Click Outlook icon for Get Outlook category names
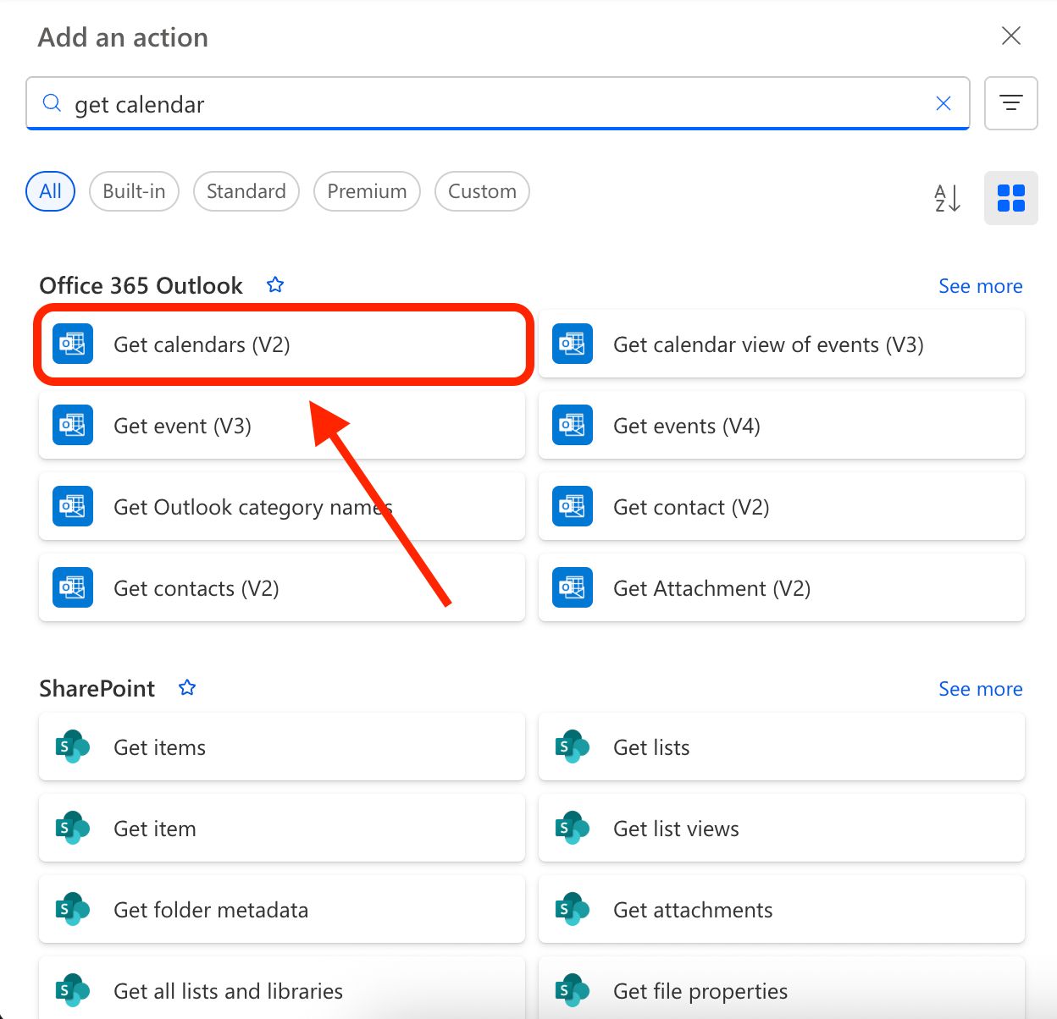 [x=73, y=507]
